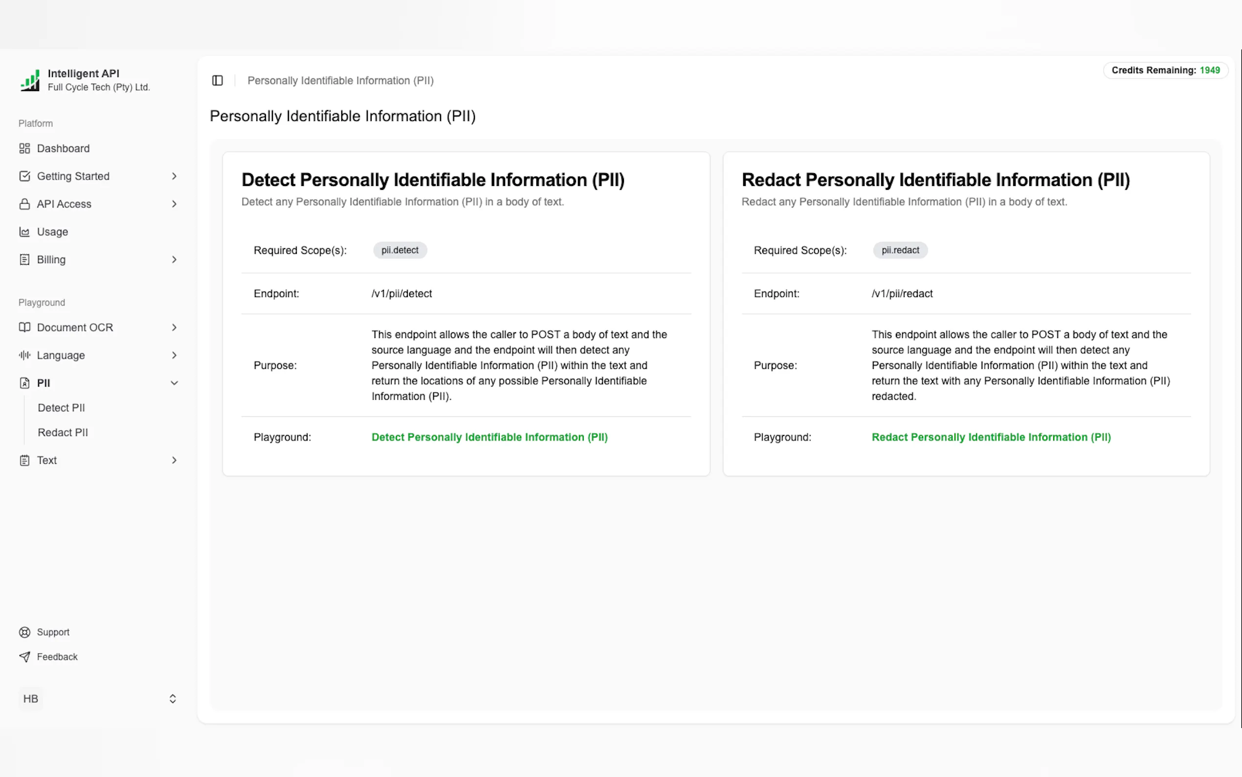Viewport: 1242px width, 777px height.
Task: Expand the Language menu chevron
Action: coord(174,355)
